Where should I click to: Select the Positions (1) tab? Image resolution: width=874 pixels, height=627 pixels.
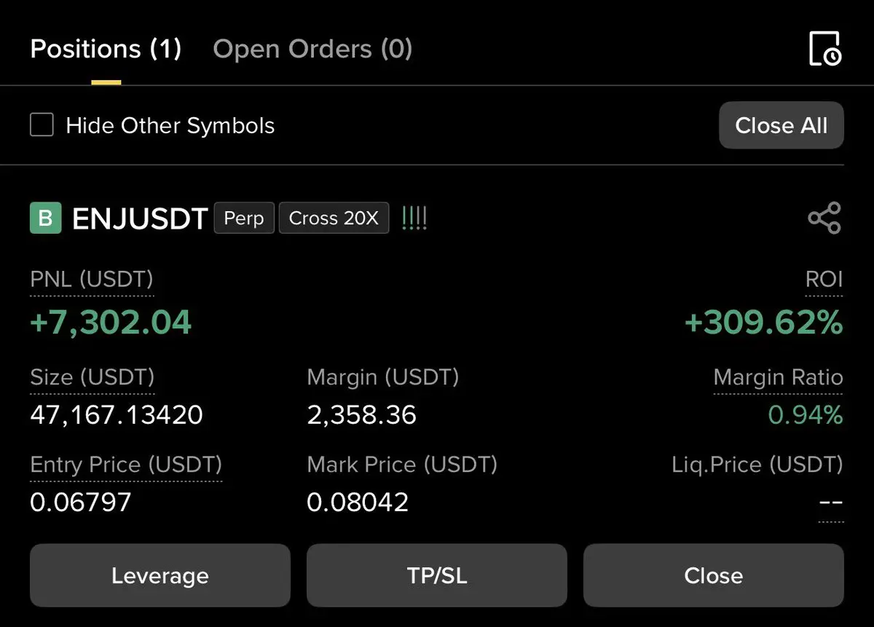(106, 49)
